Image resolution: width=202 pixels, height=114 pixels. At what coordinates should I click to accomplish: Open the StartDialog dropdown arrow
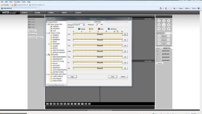(36, 34)
